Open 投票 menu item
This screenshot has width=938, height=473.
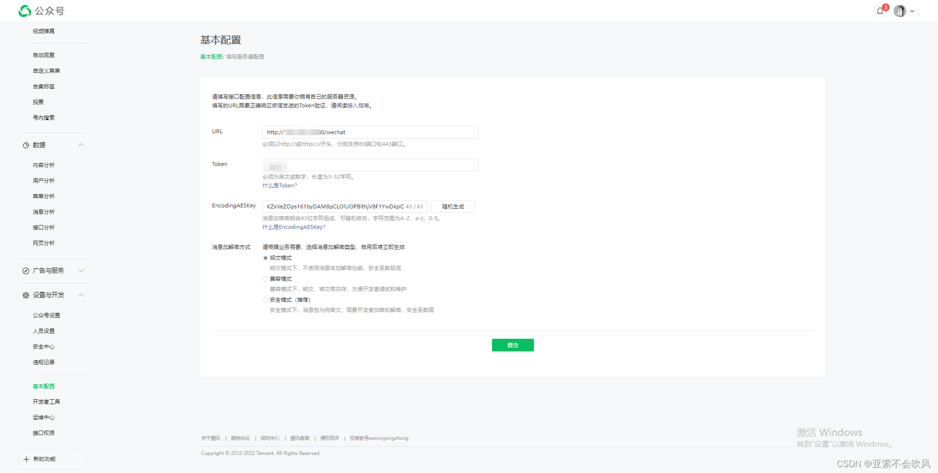(38, 102)
